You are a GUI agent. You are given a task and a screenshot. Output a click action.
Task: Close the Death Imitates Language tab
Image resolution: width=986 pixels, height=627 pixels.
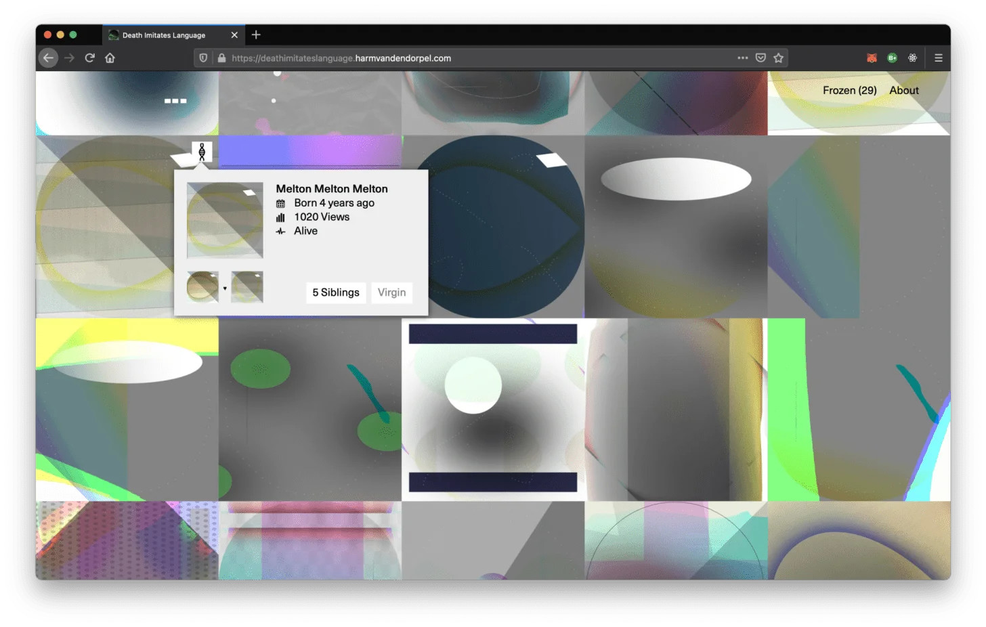click(234, 35)
